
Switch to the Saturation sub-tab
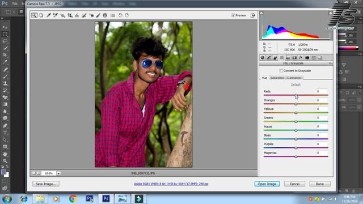point(277,78)
